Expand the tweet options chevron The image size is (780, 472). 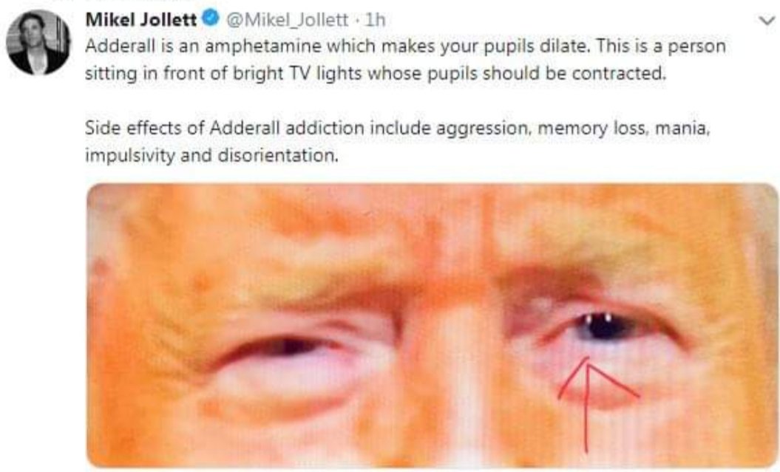767,21
